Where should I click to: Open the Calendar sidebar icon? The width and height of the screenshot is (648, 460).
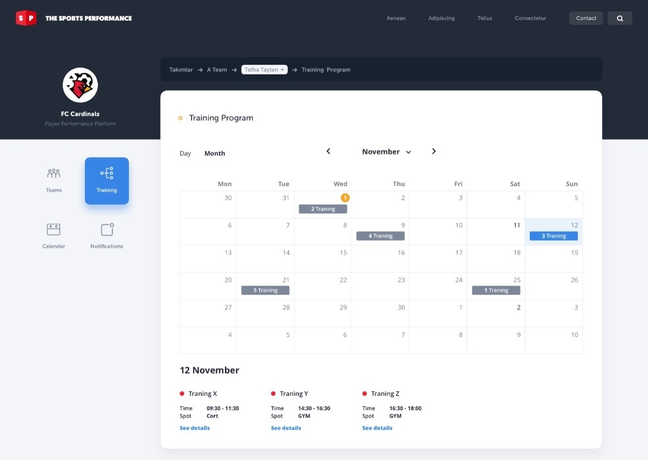point(54,229)
